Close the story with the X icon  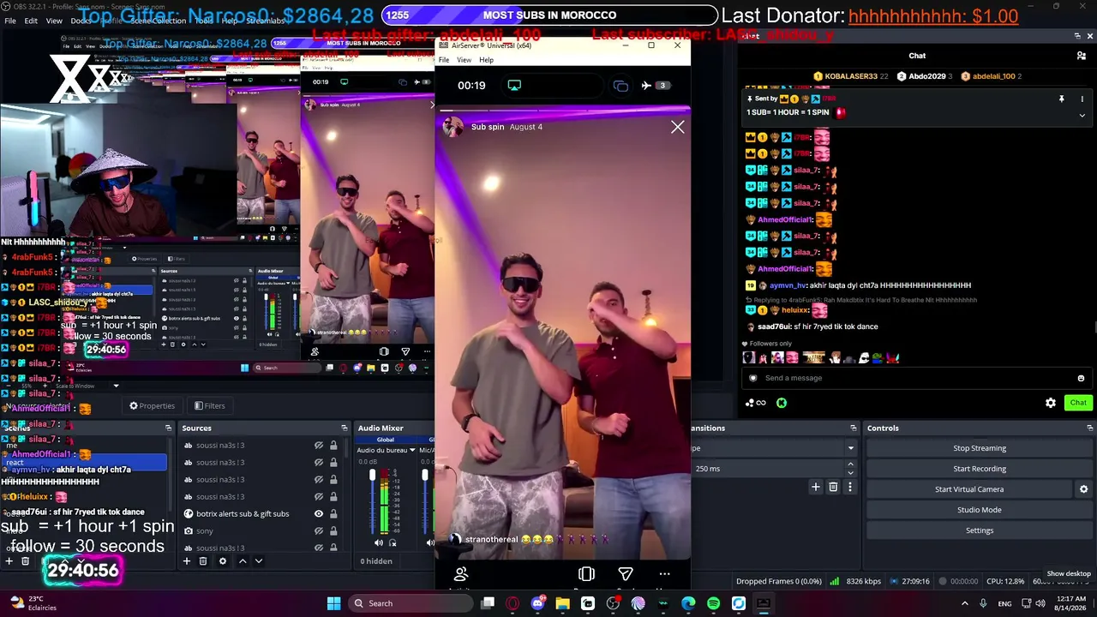[x=677, y=127]
